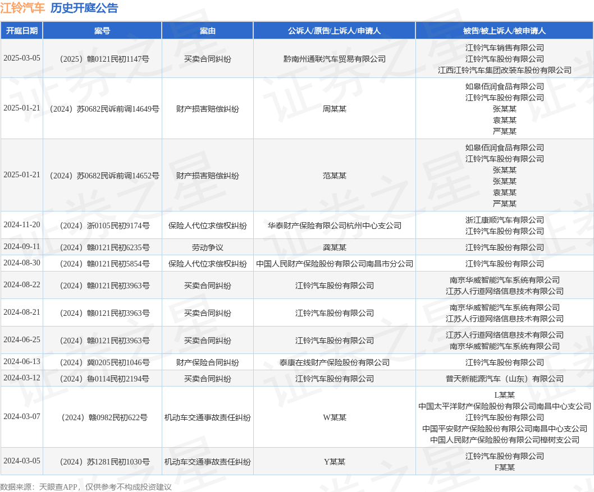Click case number (2024)苏0682民诉前调14652号
This screenshot has height=492, width=594.
click(102, 176)
